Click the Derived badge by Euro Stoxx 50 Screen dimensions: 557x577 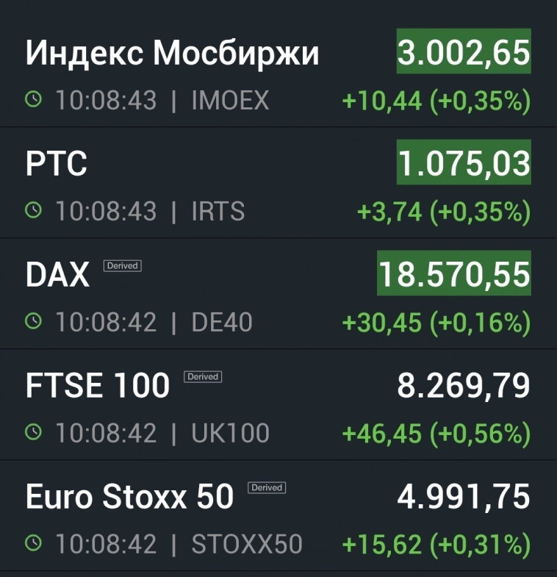[266, 487]
